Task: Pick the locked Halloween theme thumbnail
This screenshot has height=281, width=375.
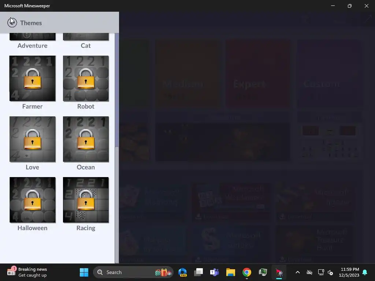Action: click(x=33, y=200)
